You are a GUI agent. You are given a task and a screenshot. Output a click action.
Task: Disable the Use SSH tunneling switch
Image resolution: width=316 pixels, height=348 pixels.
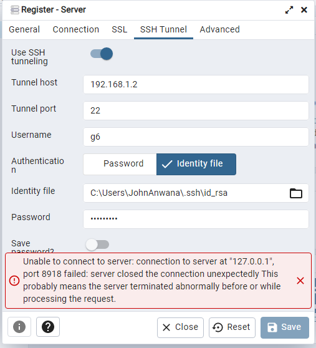point(102,54)
